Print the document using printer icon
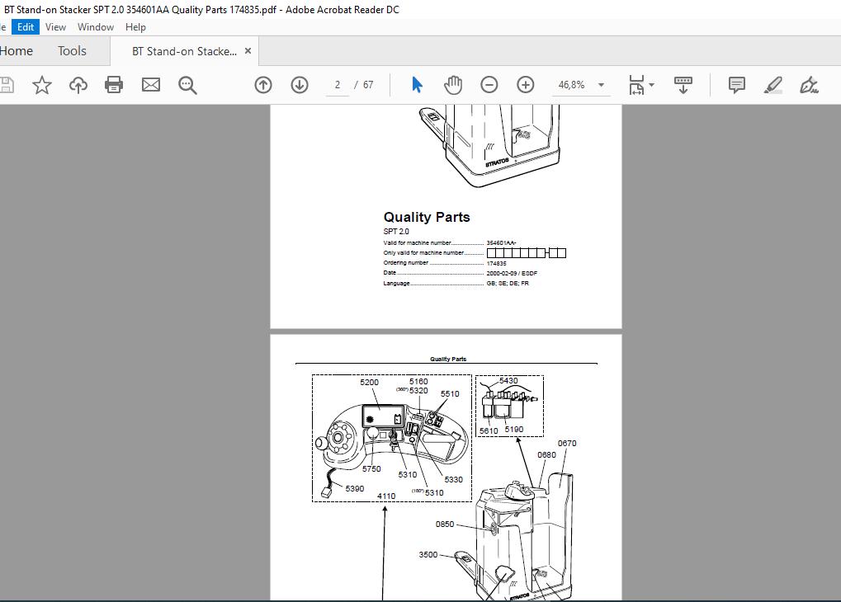This screenshot has width=841, height=602. tap(114, 85)
